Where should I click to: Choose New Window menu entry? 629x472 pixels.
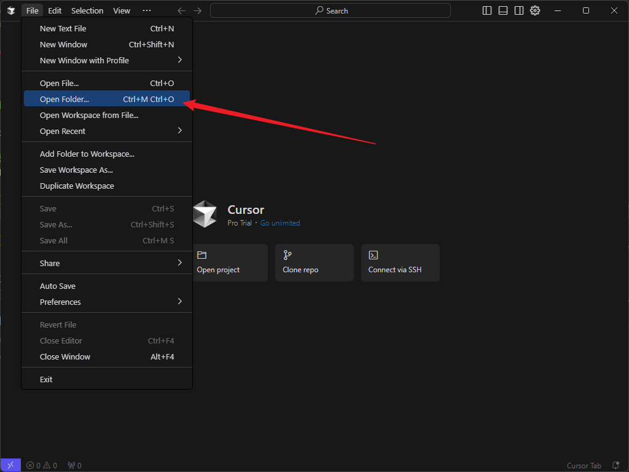(x=107, y=44)
